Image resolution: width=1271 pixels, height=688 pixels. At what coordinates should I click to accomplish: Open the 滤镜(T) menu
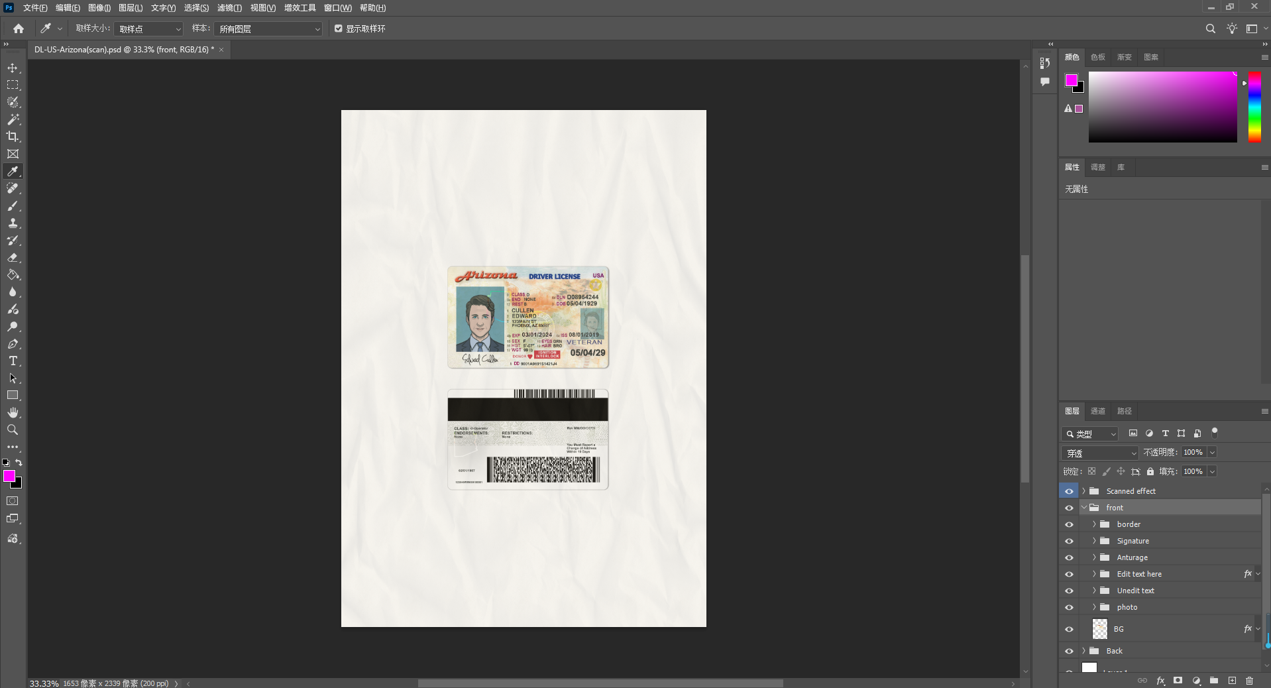pos(229,8)
